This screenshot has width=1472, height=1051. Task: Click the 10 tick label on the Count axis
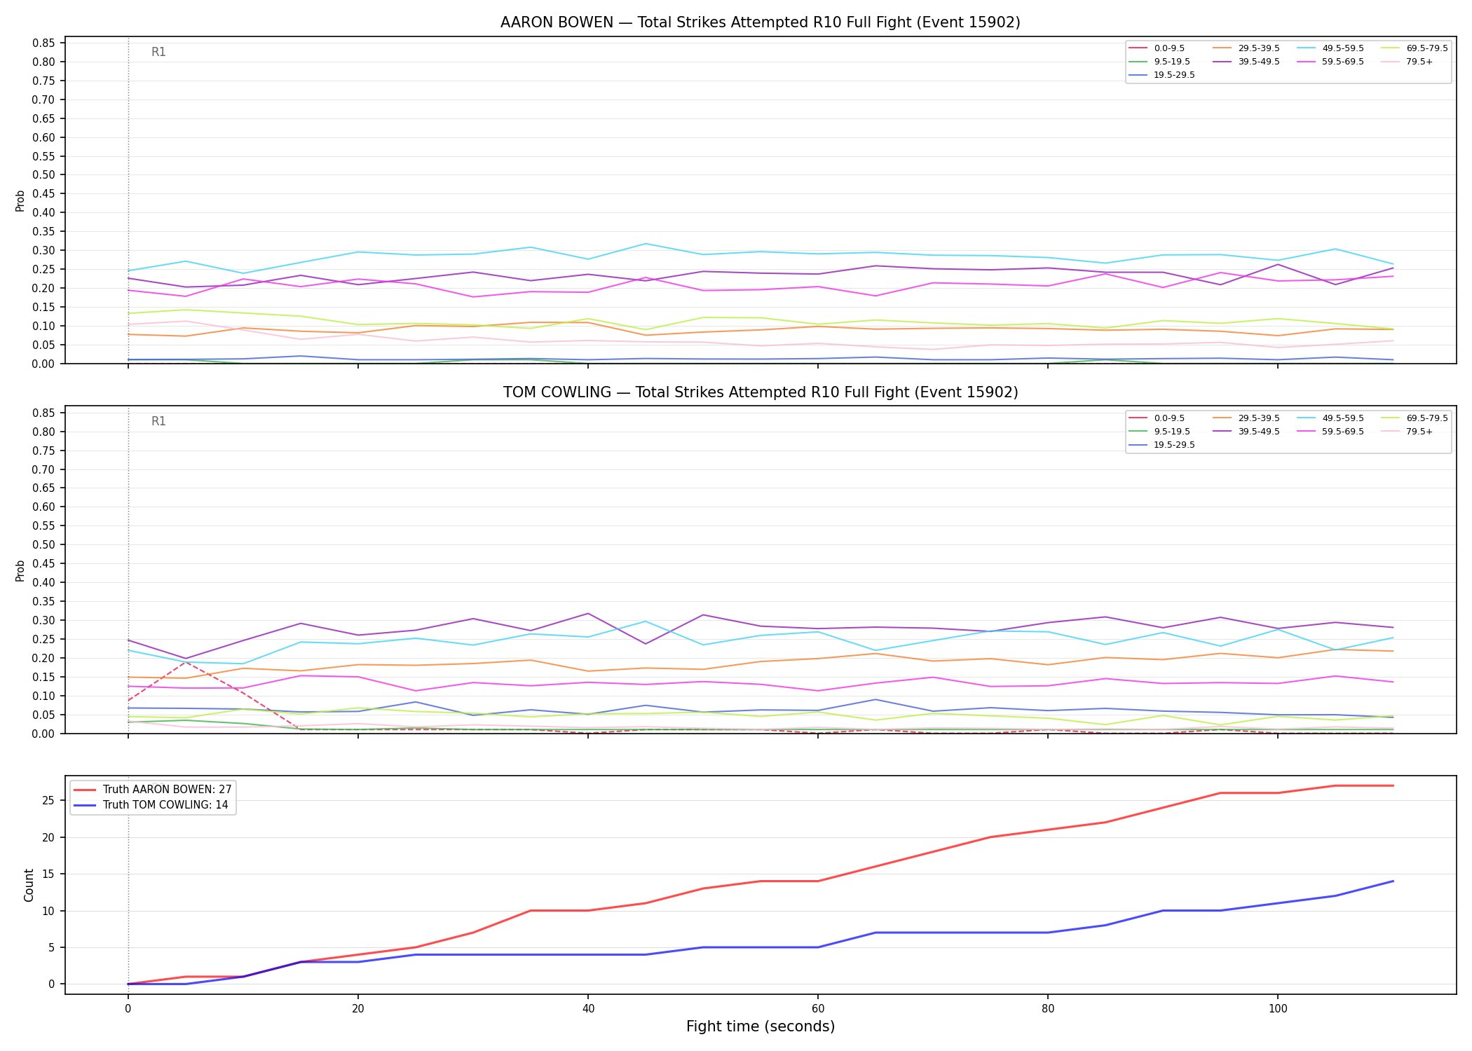click(49, 911)
